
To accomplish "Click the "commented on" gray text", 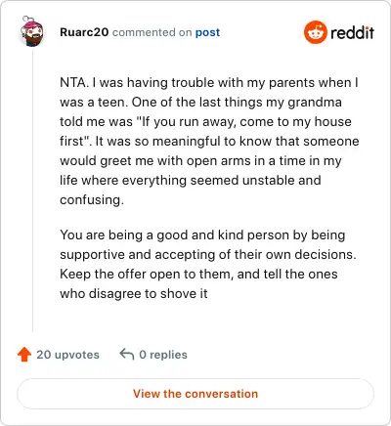I will point(152,32).
